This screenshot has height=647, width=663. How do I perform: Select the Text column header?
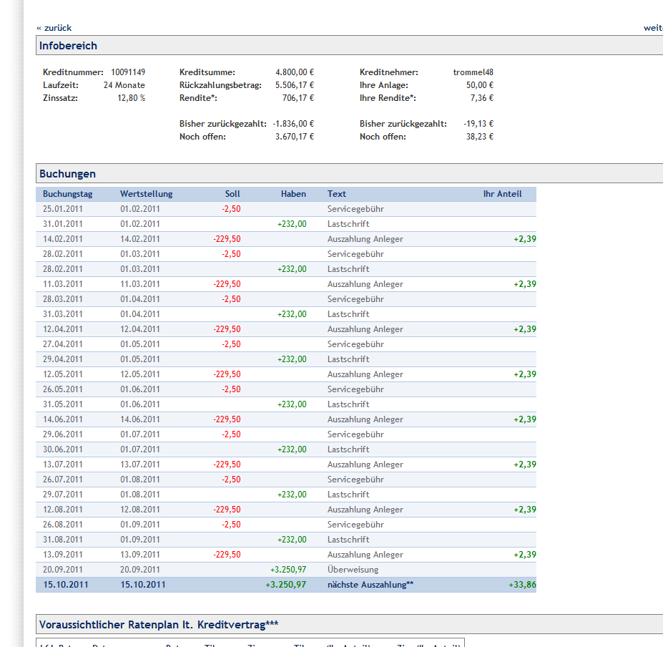click(x=337, y=194)
